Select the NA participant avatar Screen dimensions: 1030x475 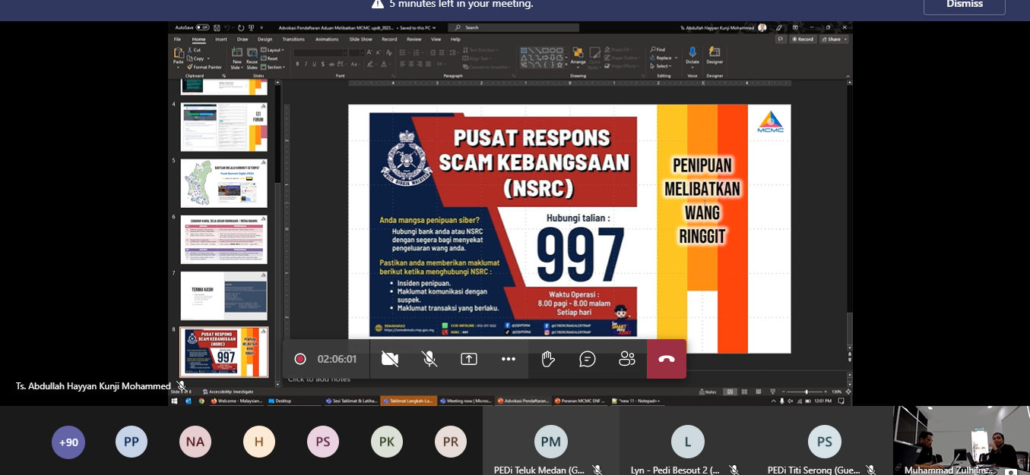click(195, 442)
